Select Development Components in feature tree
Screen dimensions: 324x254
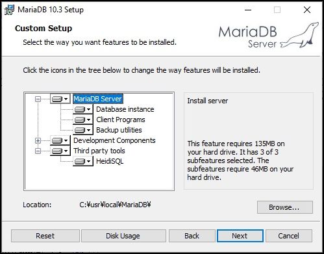click(114, 140)
